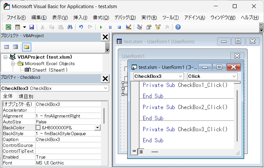Open the ヘルプ(H) menu

click(250, 18)
